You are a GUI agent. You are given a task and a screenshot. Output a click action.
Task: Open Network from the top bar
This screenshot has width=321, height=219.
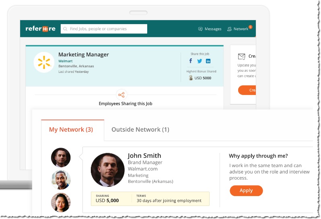[238, 29]
